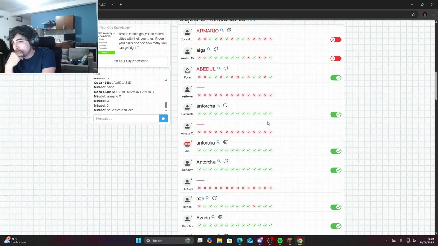Viewport: 438px width, 246px height.
Task: Open Chrome three-dot menu
Action: [x=433, y=14]
